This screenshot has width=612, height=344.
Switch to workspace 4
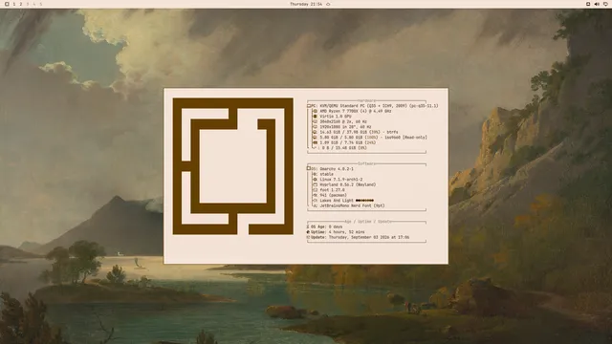click(34, 4)
